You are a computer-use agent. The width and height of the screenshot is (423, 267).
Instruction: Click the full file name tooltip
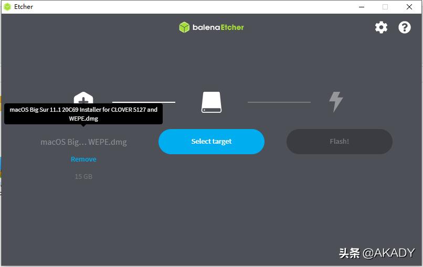point(83,114)
